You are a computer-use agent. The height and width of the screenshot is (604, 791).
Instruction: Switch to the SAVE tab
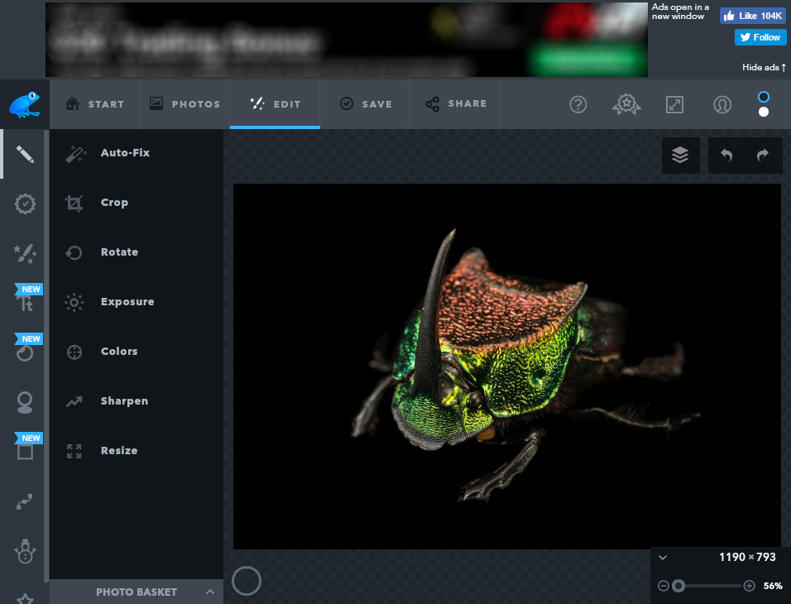pyautogui.click(x=364, y=103)
